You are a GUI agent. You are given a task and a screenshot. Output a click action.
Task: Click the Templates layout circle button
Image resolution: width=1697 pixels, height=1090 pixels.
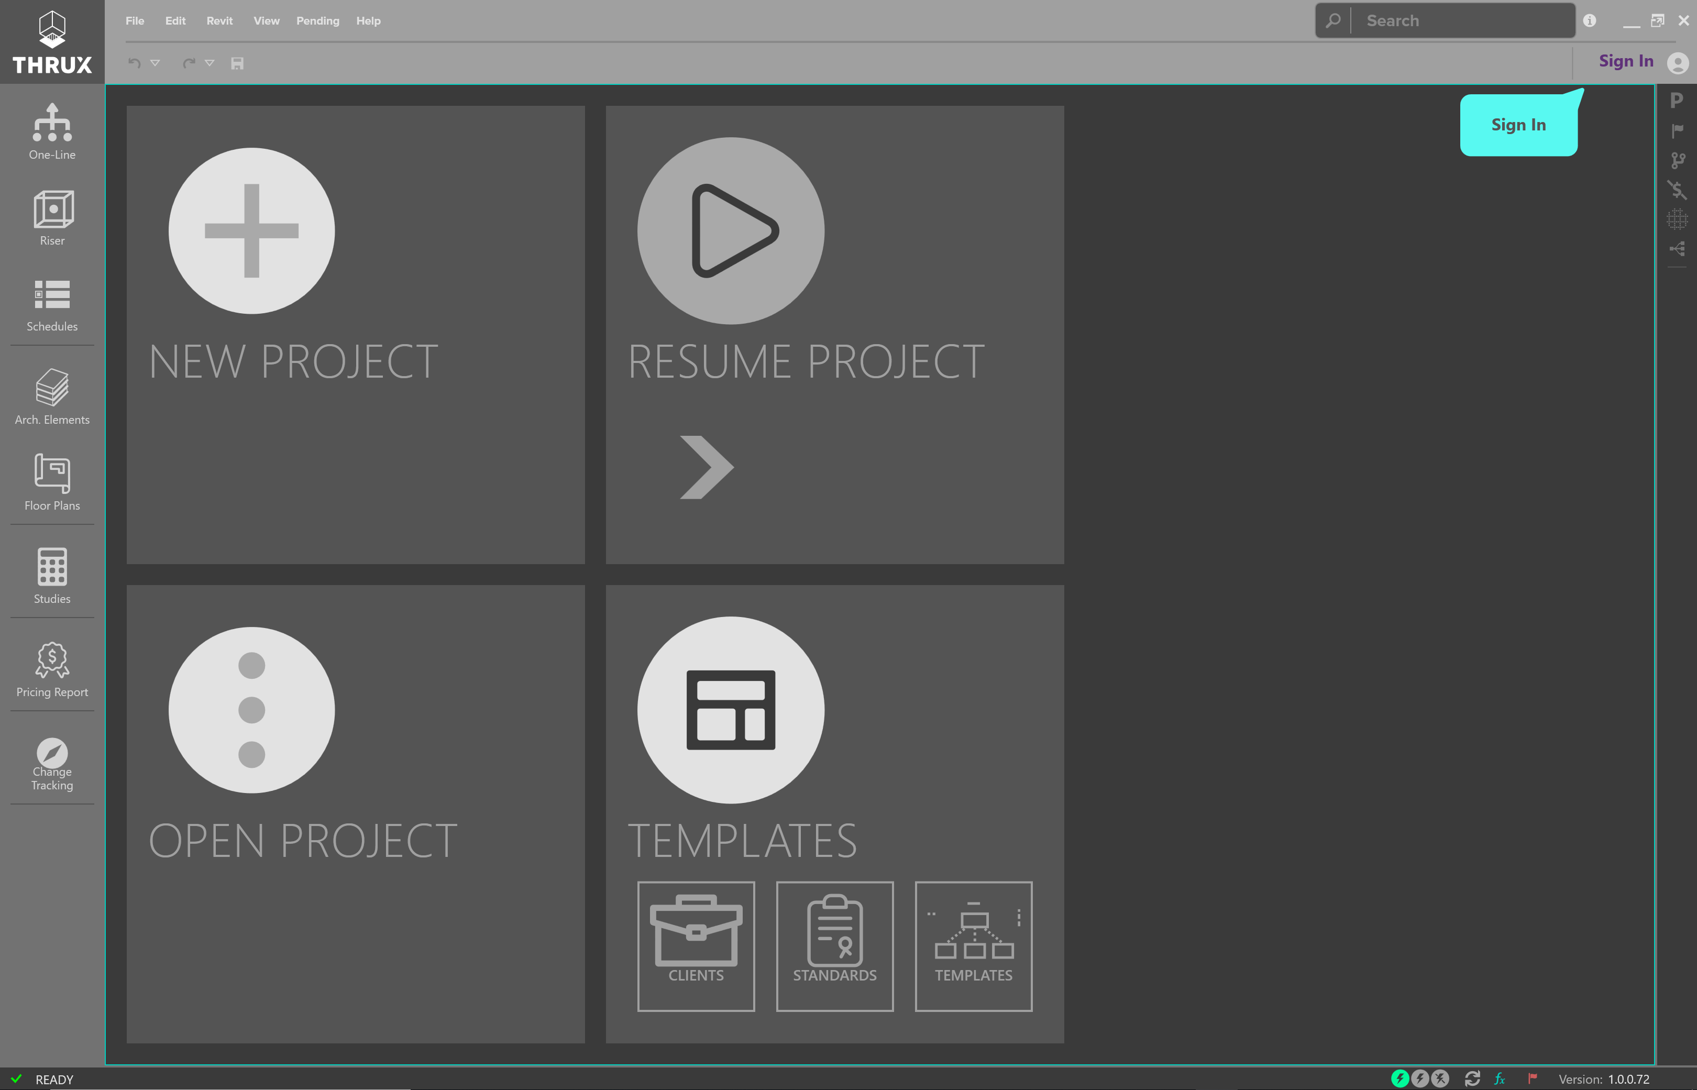pos(730,710)
